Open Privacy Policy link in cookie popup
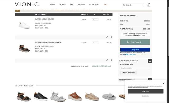The width and height of the screenshot is (169, 103). (x=145, y=87)
